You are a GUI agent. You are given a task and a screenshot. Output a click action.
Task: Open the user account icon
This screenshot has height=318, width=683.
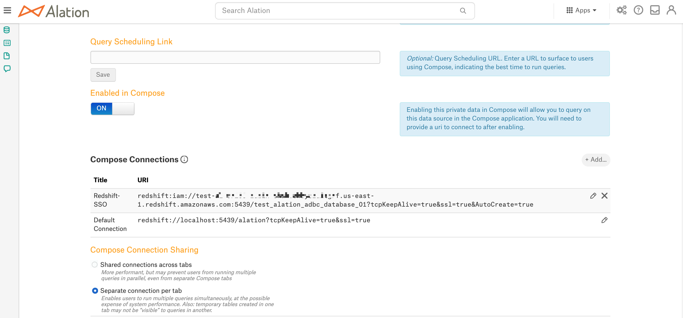pos(671,10)
